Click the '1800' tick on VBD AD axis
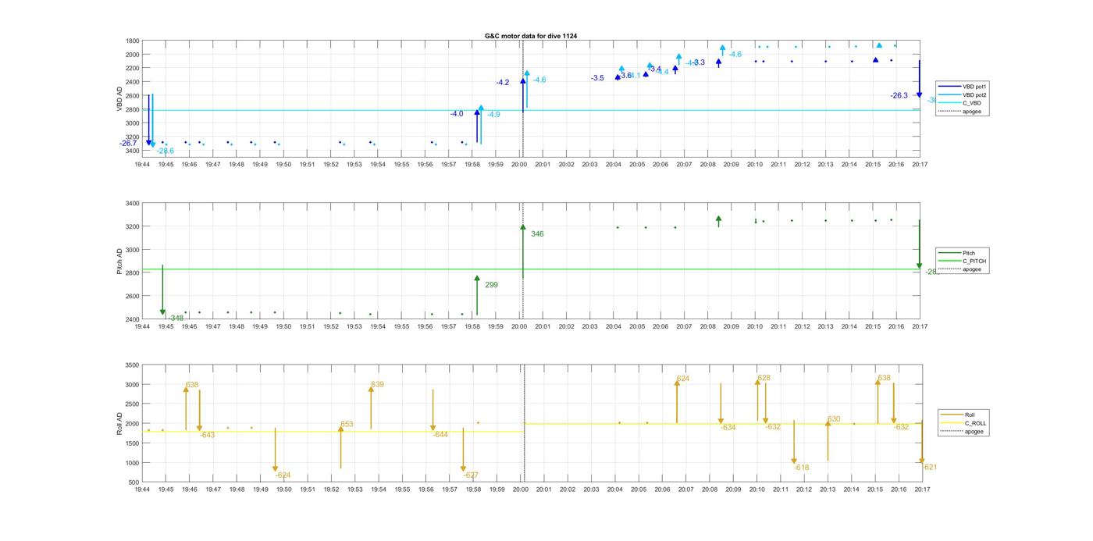The width and height of the screenshot is (1093, 541). coord(133,41)
